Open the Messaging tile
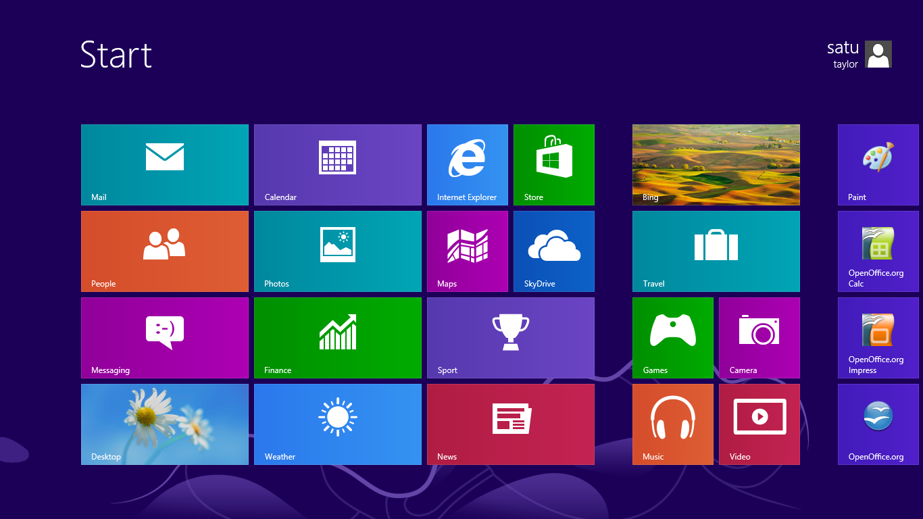The width and height of the screenshot is (923, 519). 165,338
